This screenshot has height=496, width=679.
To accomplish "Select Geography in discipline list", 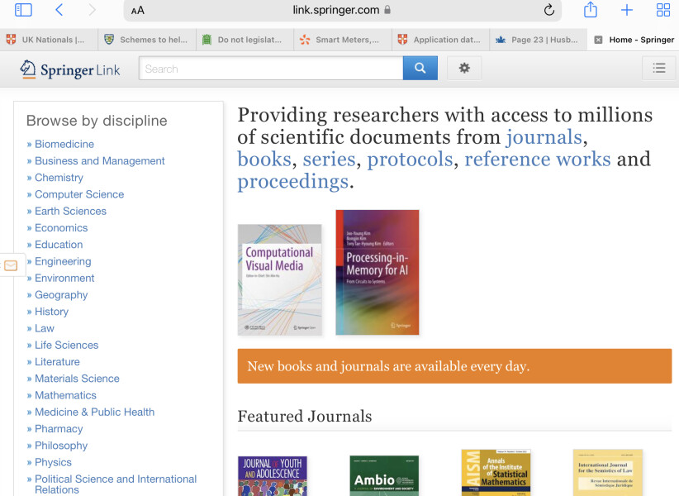I will coord(61,295).
